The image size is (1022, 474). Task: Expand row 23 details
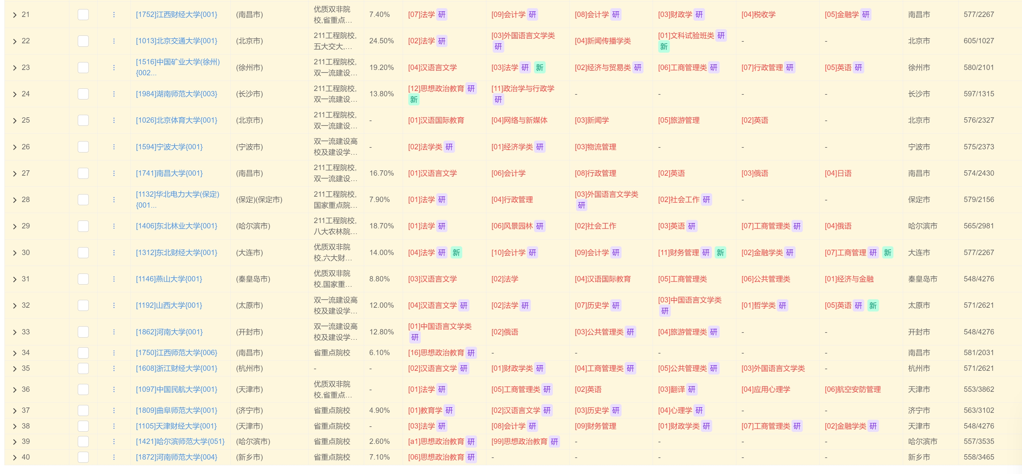pos(15,67)
